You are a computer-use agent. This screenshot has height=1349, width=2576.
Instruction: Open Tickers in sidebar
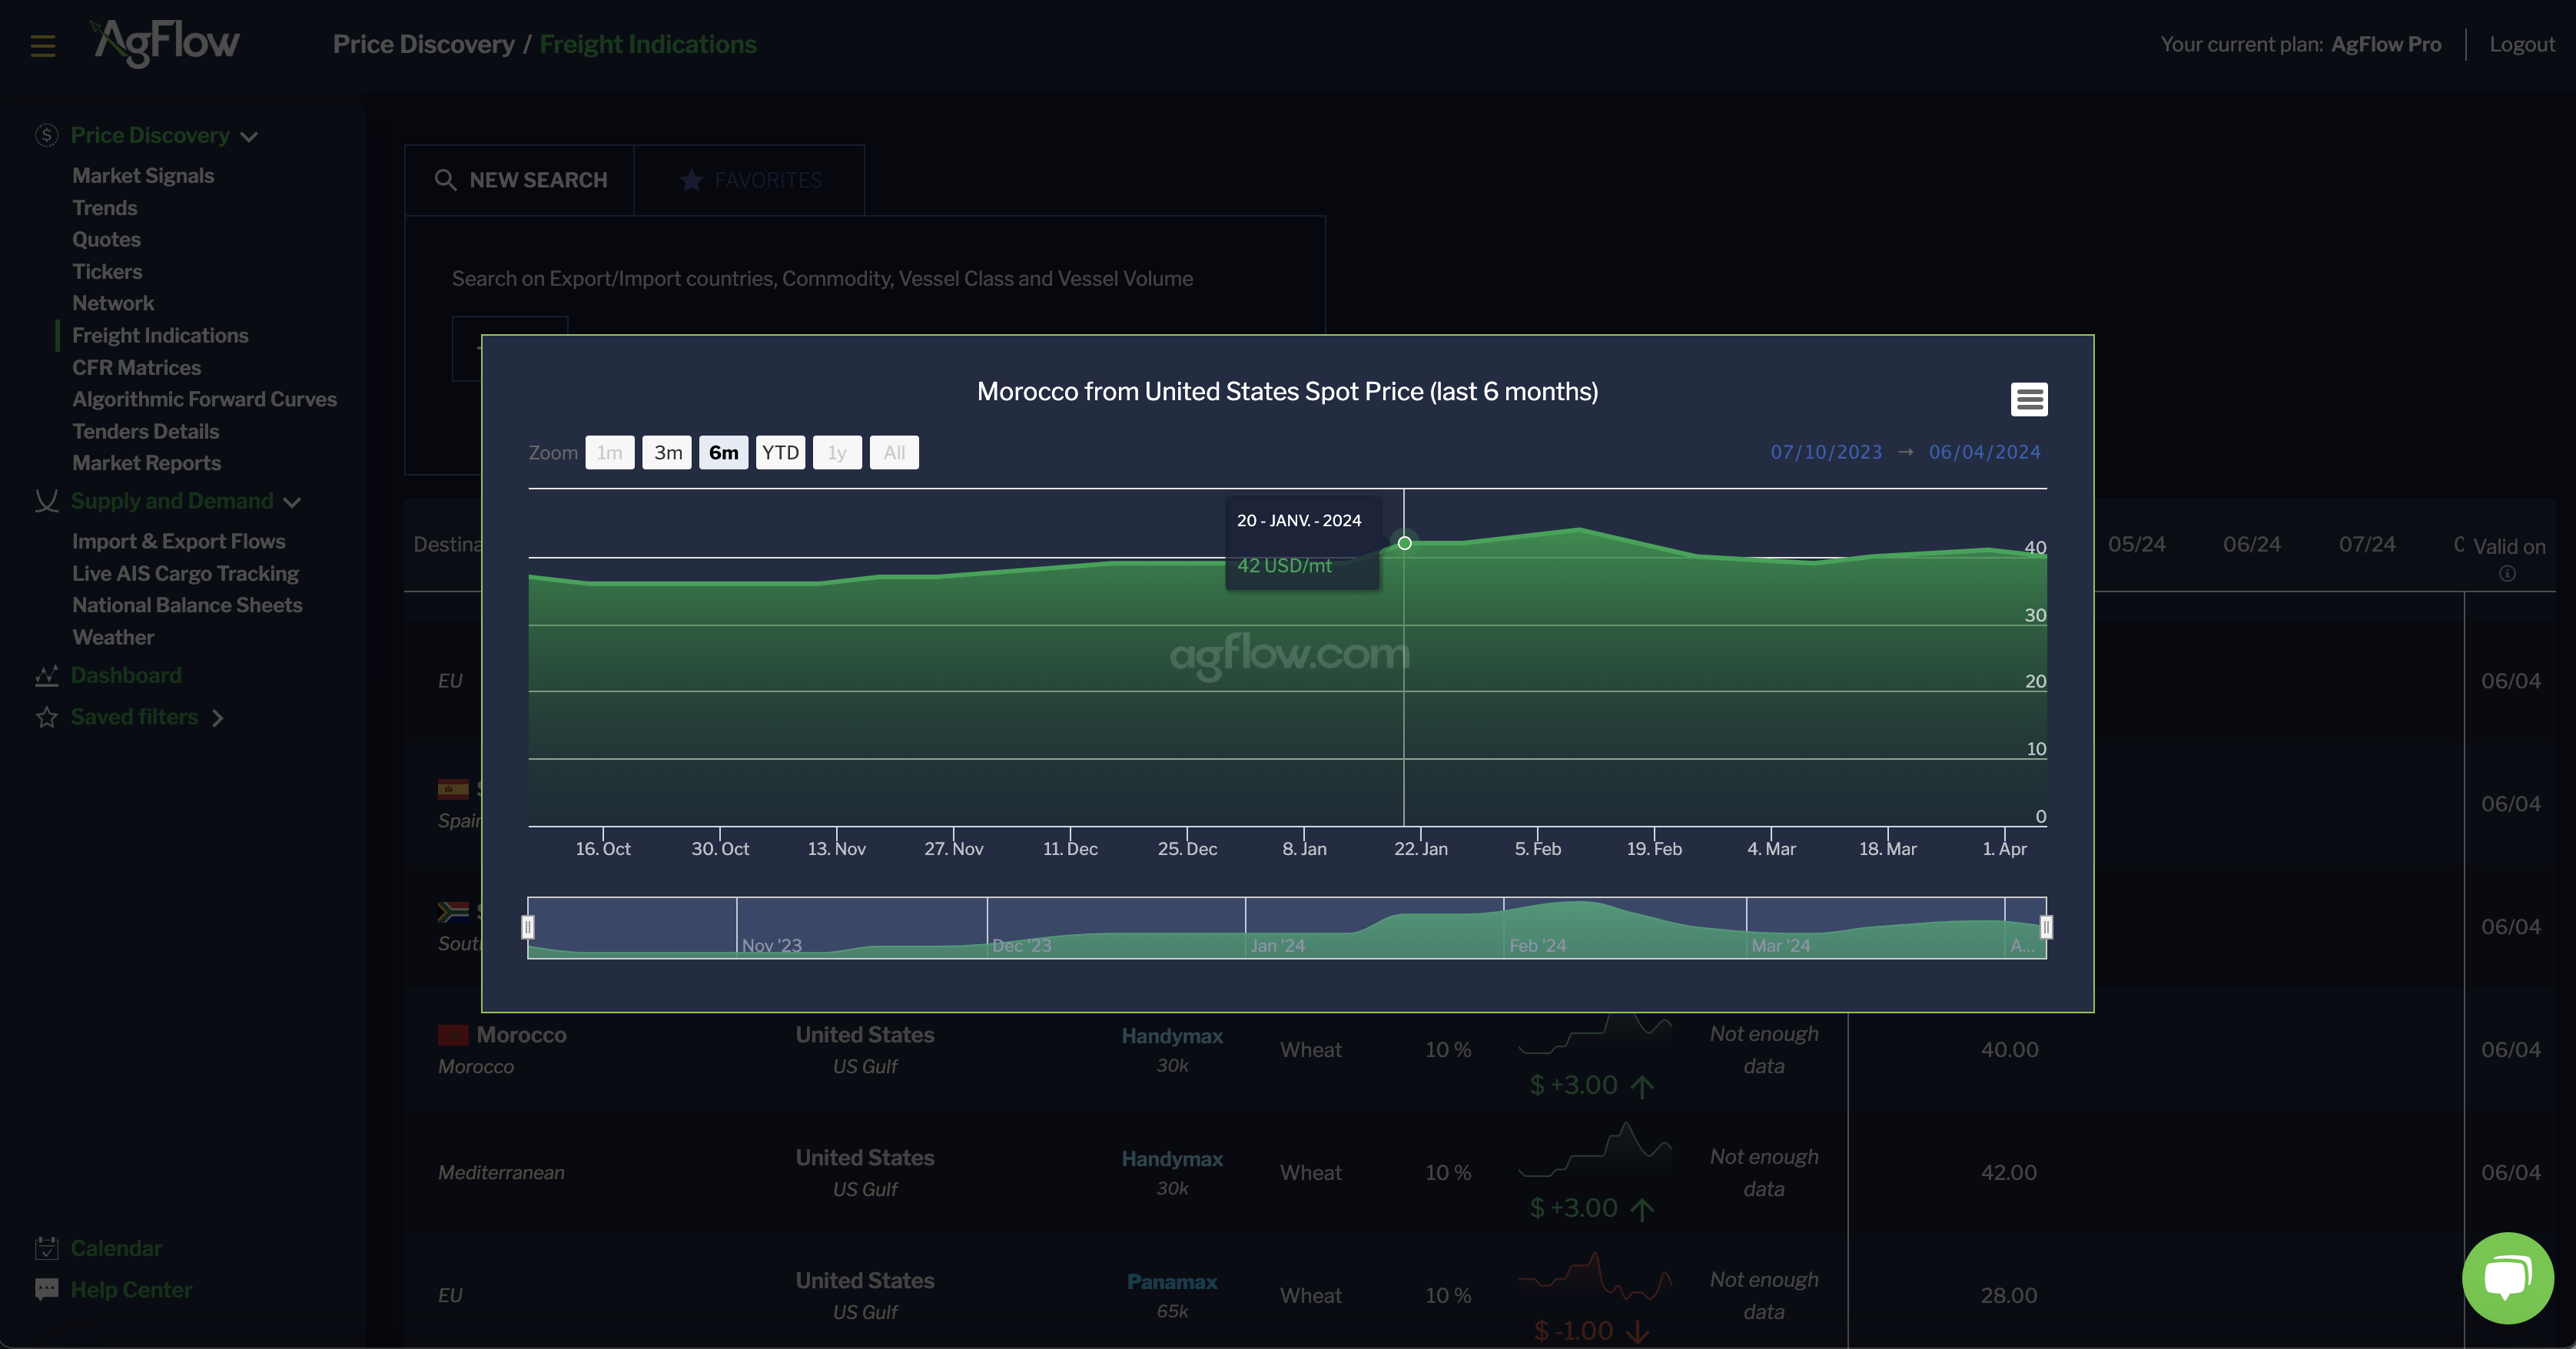click(107, 272)
